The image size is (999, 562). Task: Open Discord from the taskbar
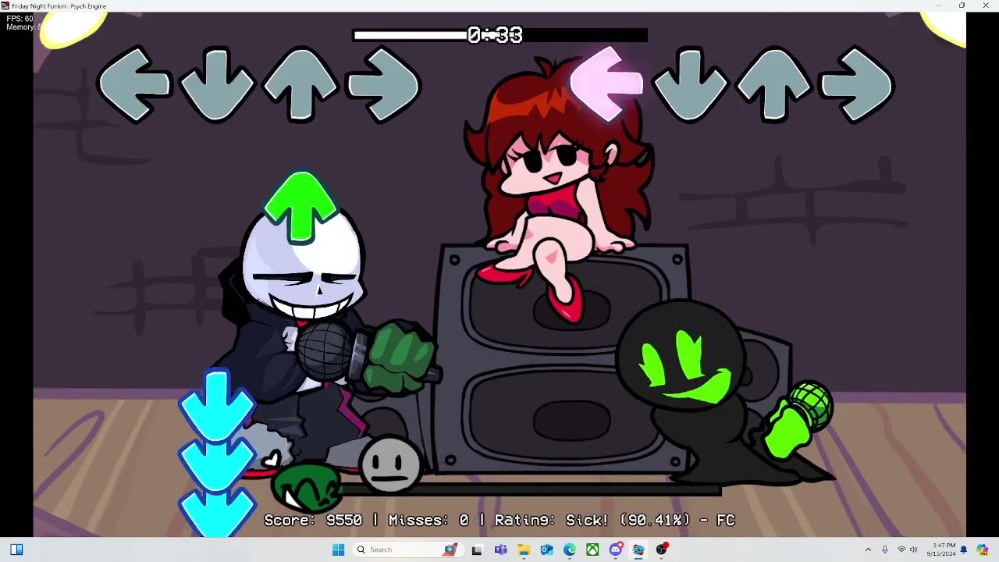[x=616, y=550]
